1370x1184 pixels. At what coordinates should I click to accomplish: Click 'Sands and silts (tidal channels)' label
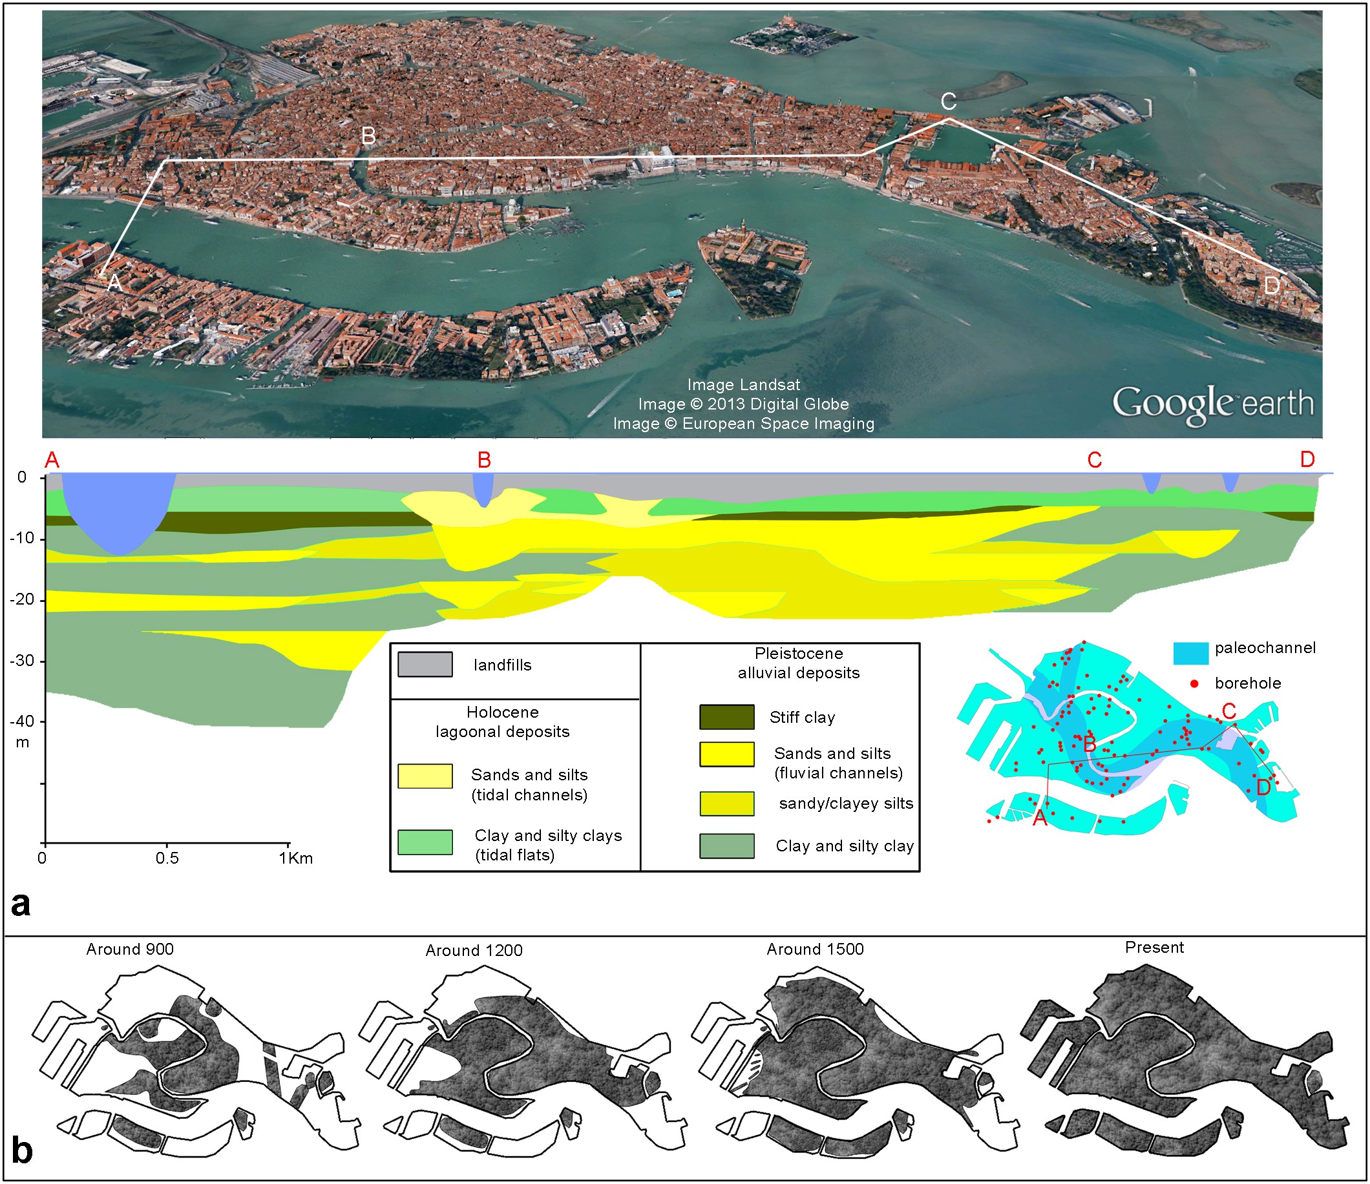tap(530, 785)
